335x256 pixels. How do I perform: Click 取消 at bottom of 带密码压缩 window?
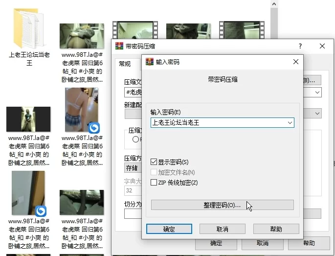point(262,243)
